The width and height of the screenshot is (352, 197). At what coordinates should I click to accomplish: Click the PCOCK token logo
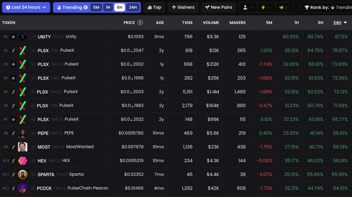(x=23, y=188)
